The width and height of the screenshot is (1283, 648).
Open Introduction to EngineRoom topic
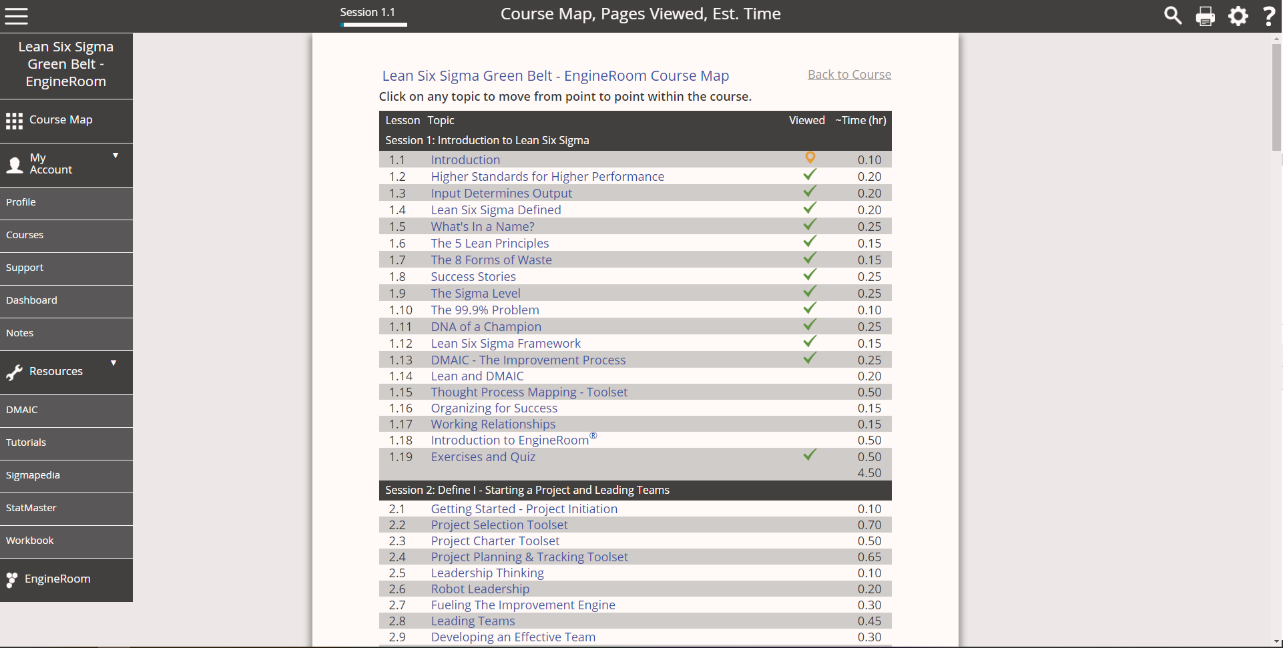513,440
